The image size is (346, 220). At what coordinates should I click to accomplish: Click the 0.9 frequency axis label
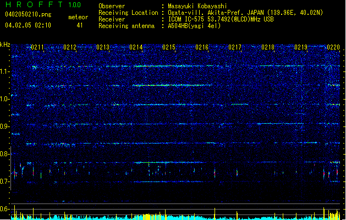[x=5, y=127]
